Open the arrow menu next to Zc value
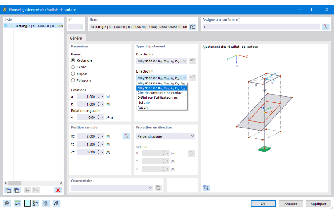The image size is (334, 215). 102,152
